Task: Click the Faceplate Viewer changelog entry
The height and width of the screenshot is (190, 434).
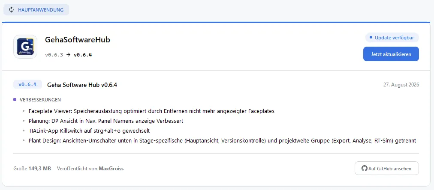Action: click(151, 111)
